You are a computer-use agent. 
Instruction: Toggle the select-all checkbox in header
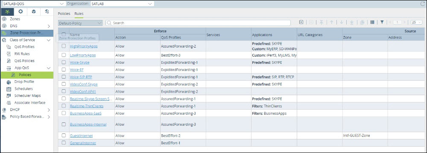coord(64,34)
